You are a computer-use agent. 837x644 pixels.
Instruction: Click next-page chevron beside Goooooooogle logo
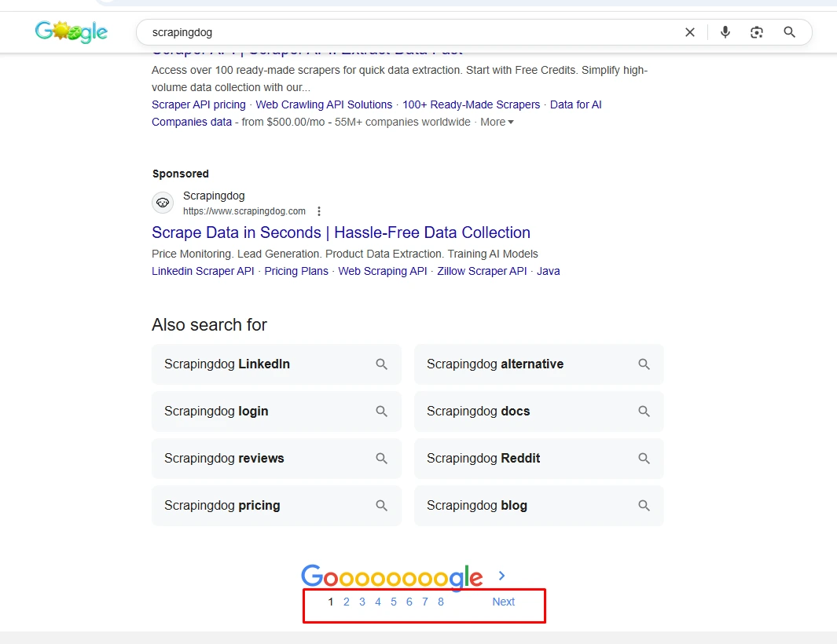[501, 576]
